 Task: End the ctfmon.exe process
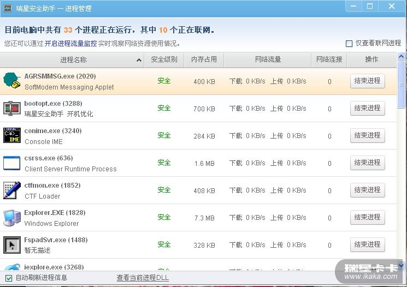click(x=367, y=190)
